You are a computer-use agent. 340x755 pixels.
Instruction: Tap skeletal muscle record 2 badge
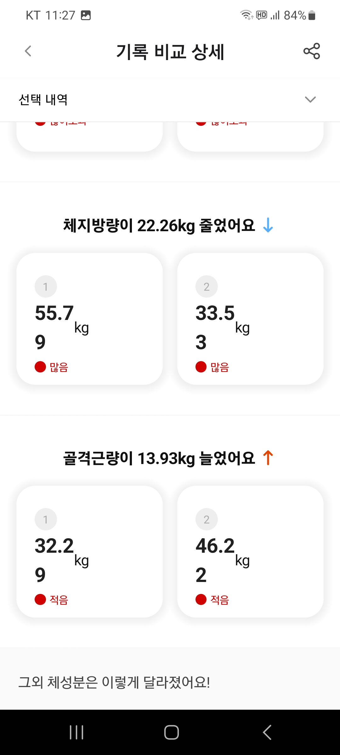(207, 519)
